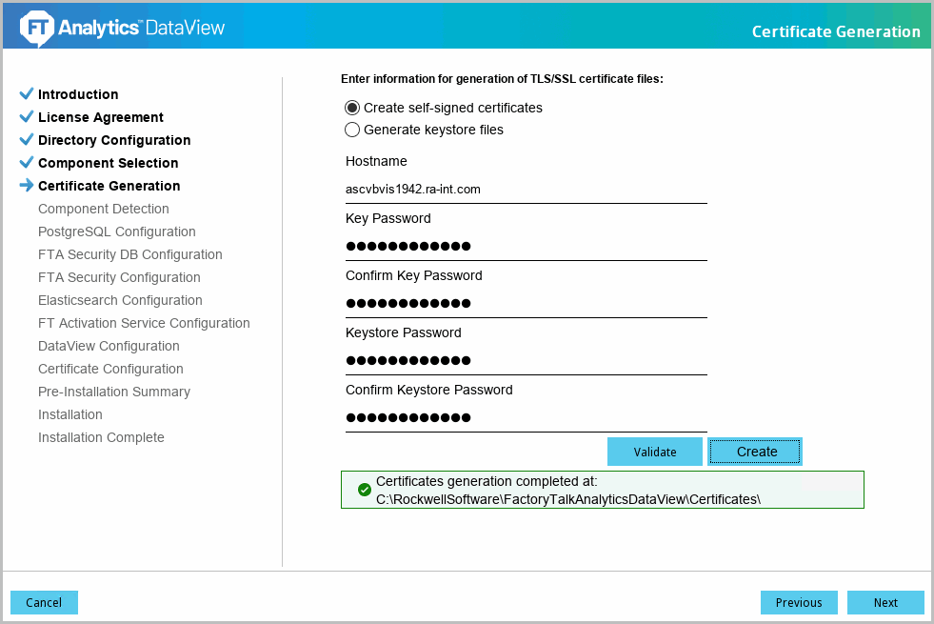Screen dimensions: 934x624
Task: Select the Keystore Password field
Action: point(526,361)
